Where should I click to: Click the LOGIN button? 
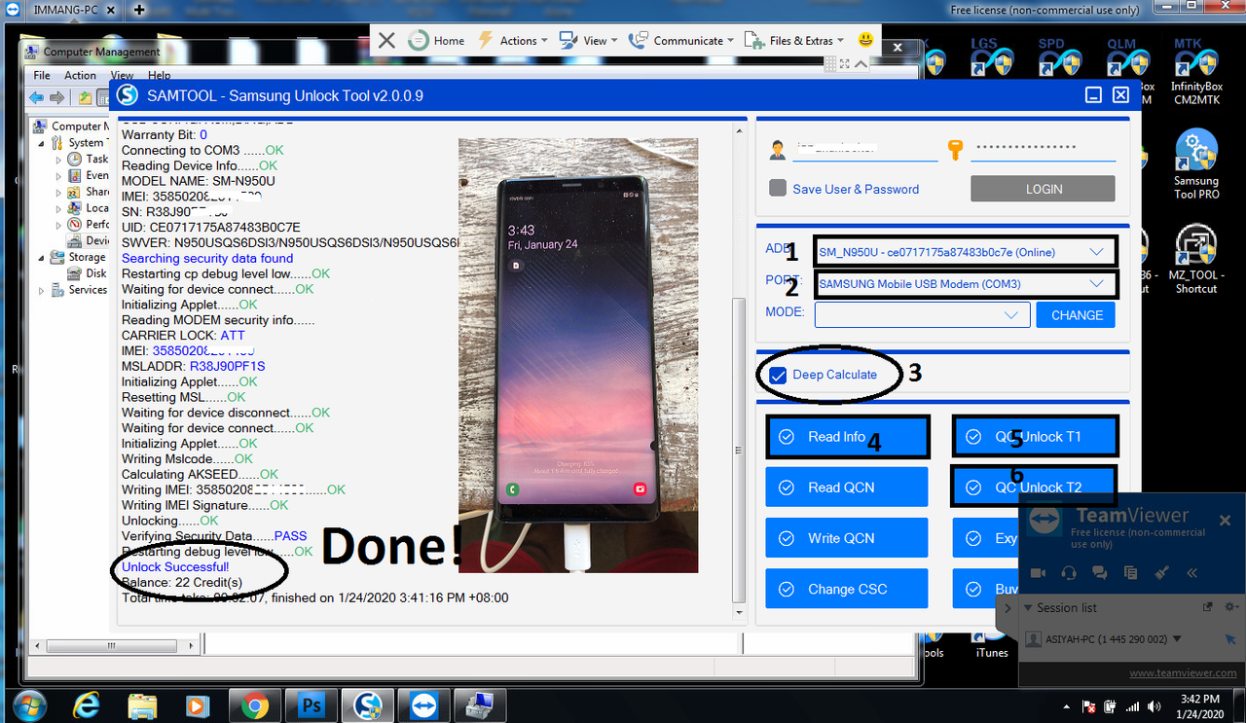click(x=1043, y=189)
